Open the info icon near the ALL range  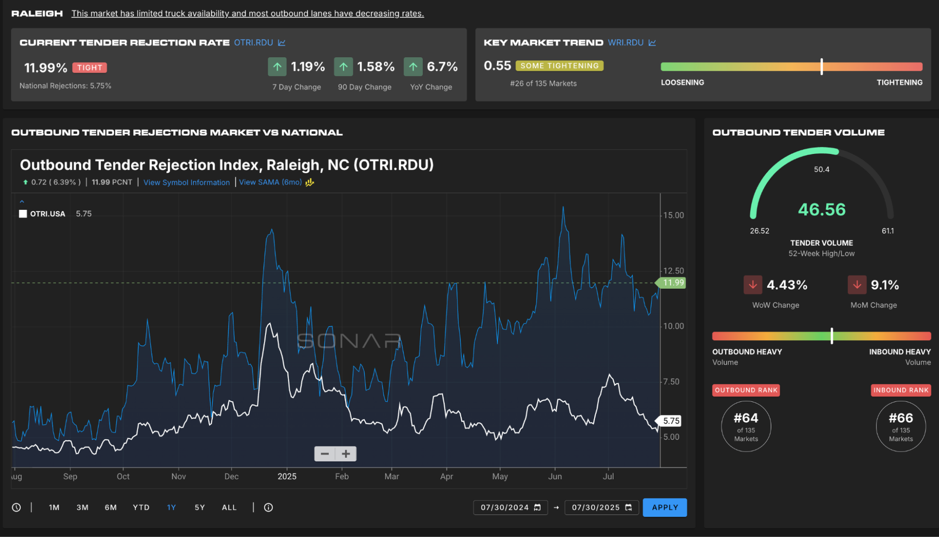click(x=268, y=507)
